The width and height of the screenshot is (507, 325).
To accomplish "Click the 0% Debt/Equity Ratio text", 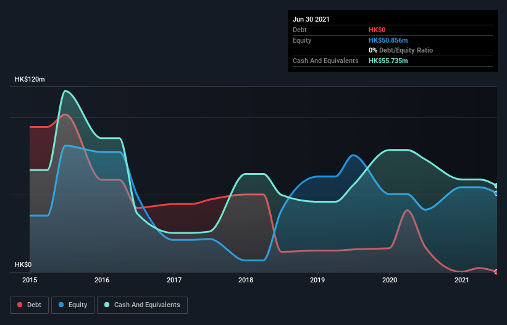I will coord(401,50).
